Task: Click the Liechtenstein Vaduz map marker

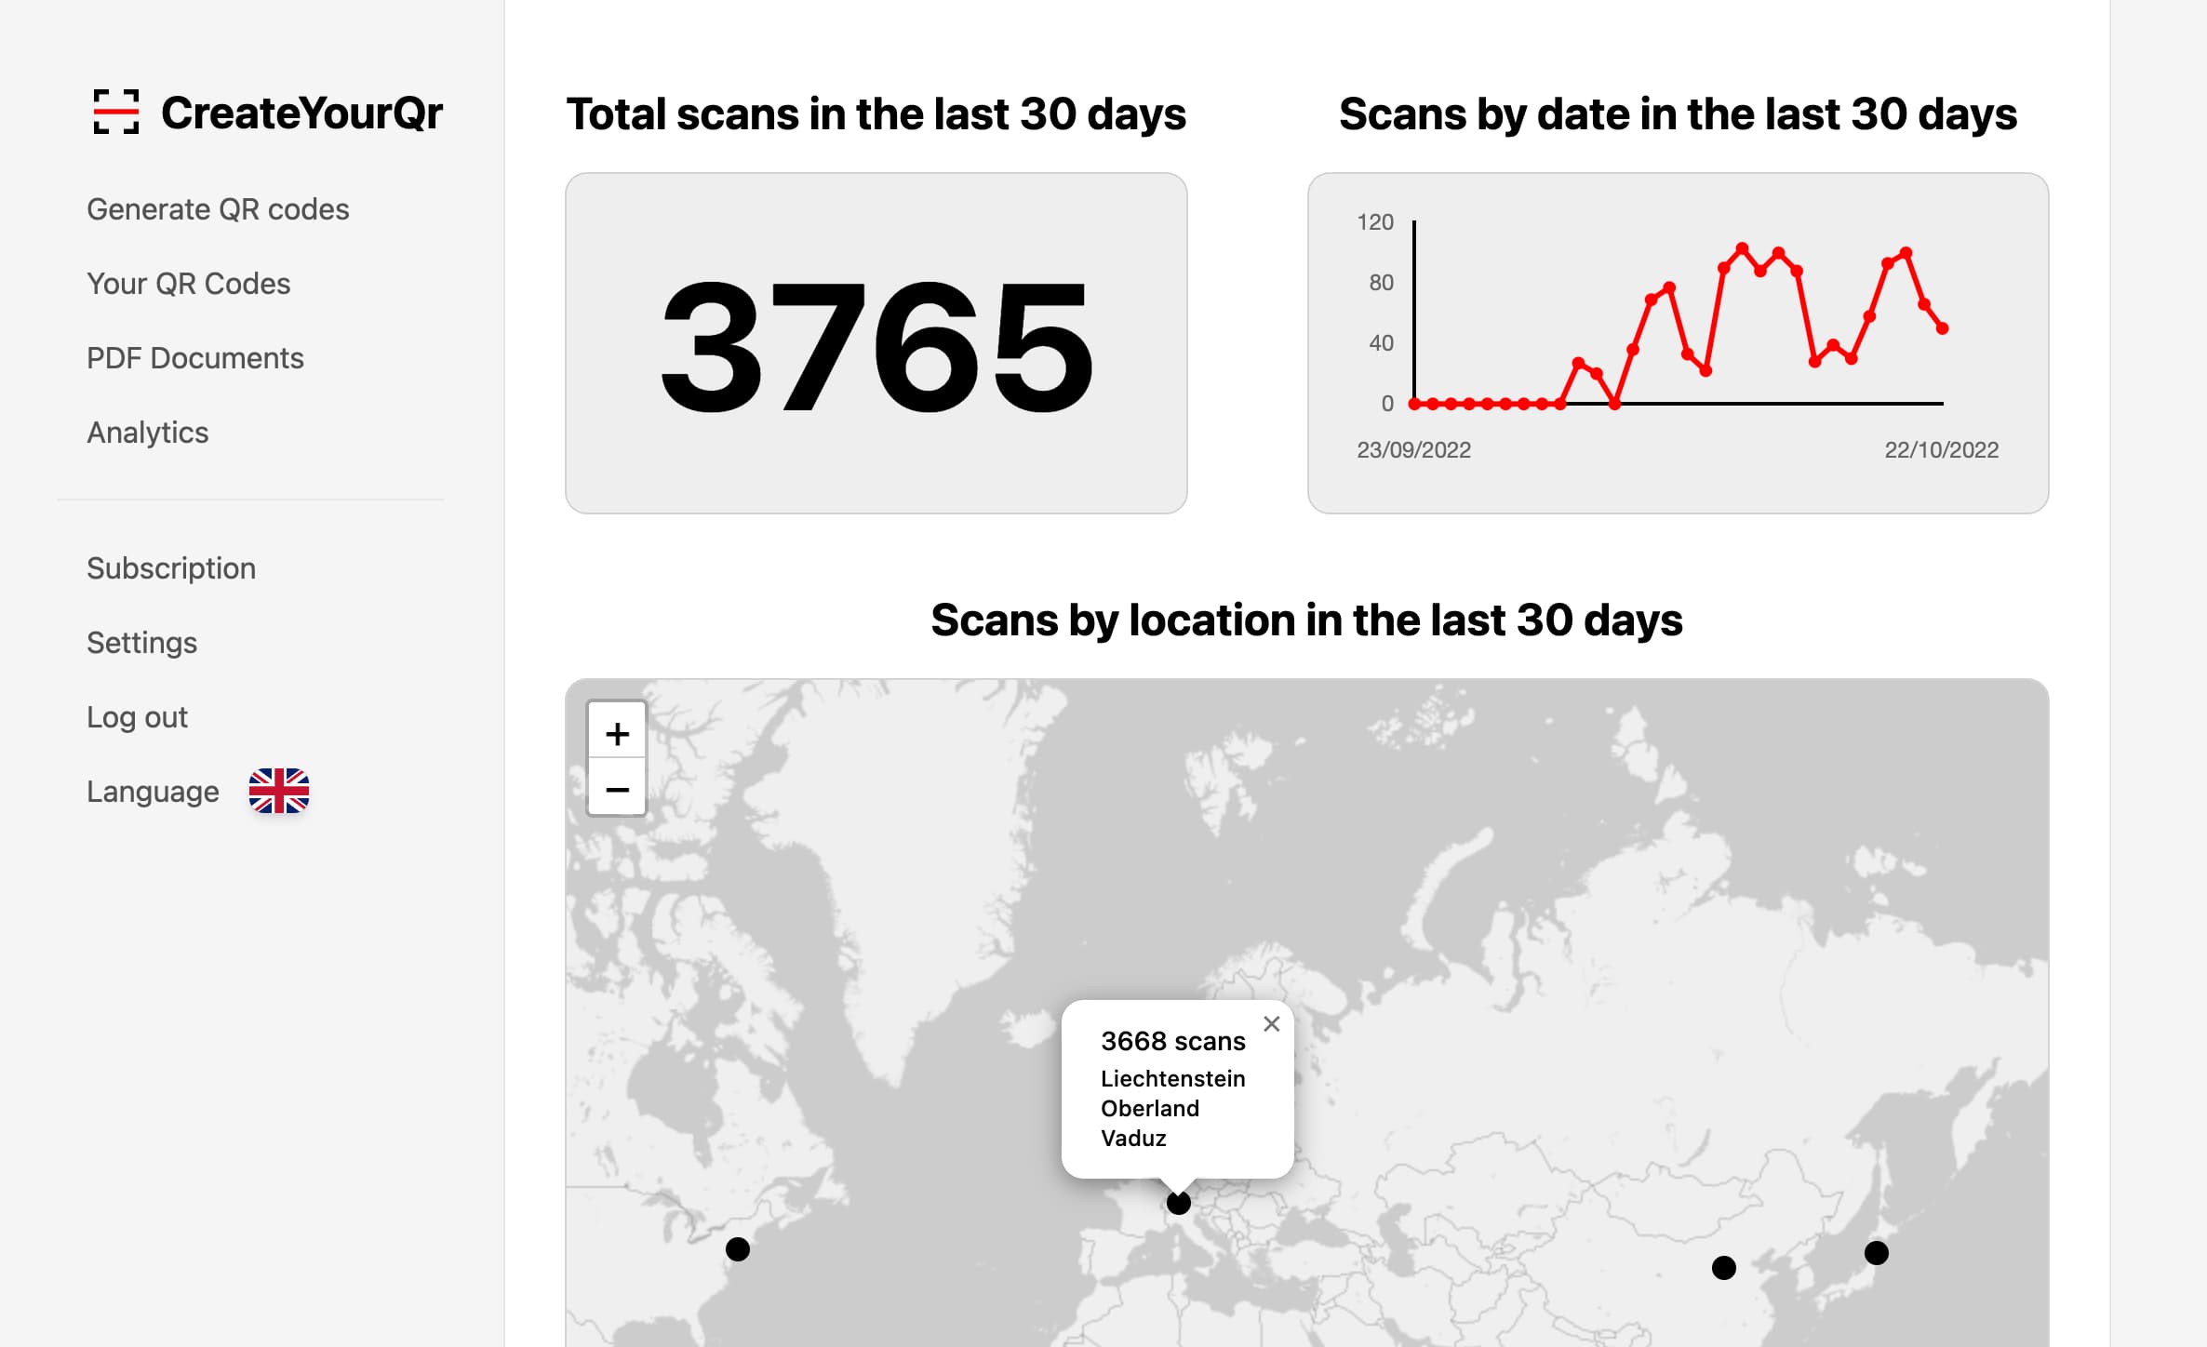Action: coord(1178,1202)
